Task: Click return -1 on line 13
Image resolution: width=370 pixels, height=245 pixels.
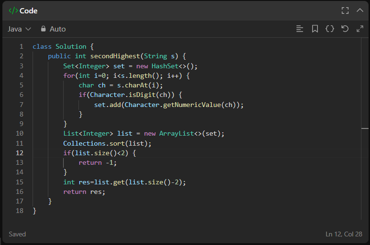Action: 97,163
